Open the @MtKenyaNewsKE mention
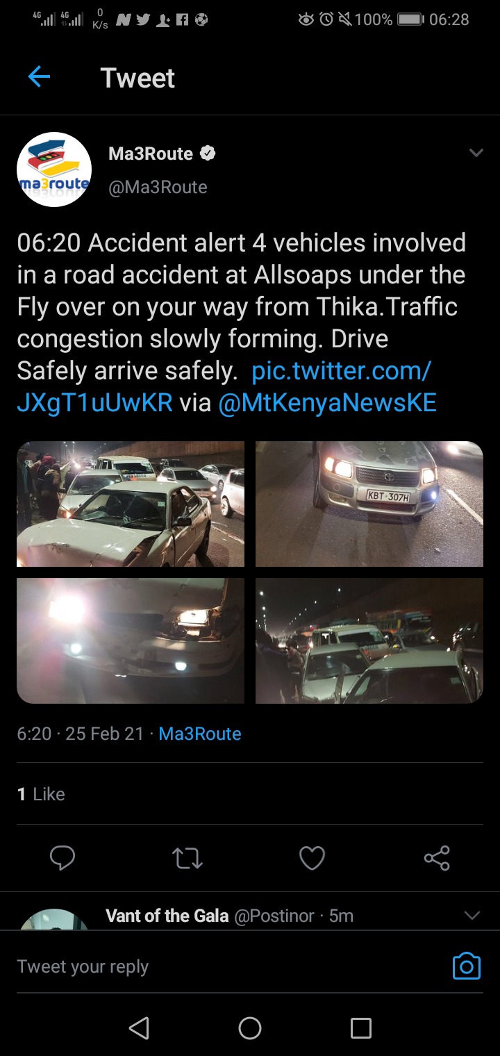Screen dimensions: 500x1056 pos(327,403)
